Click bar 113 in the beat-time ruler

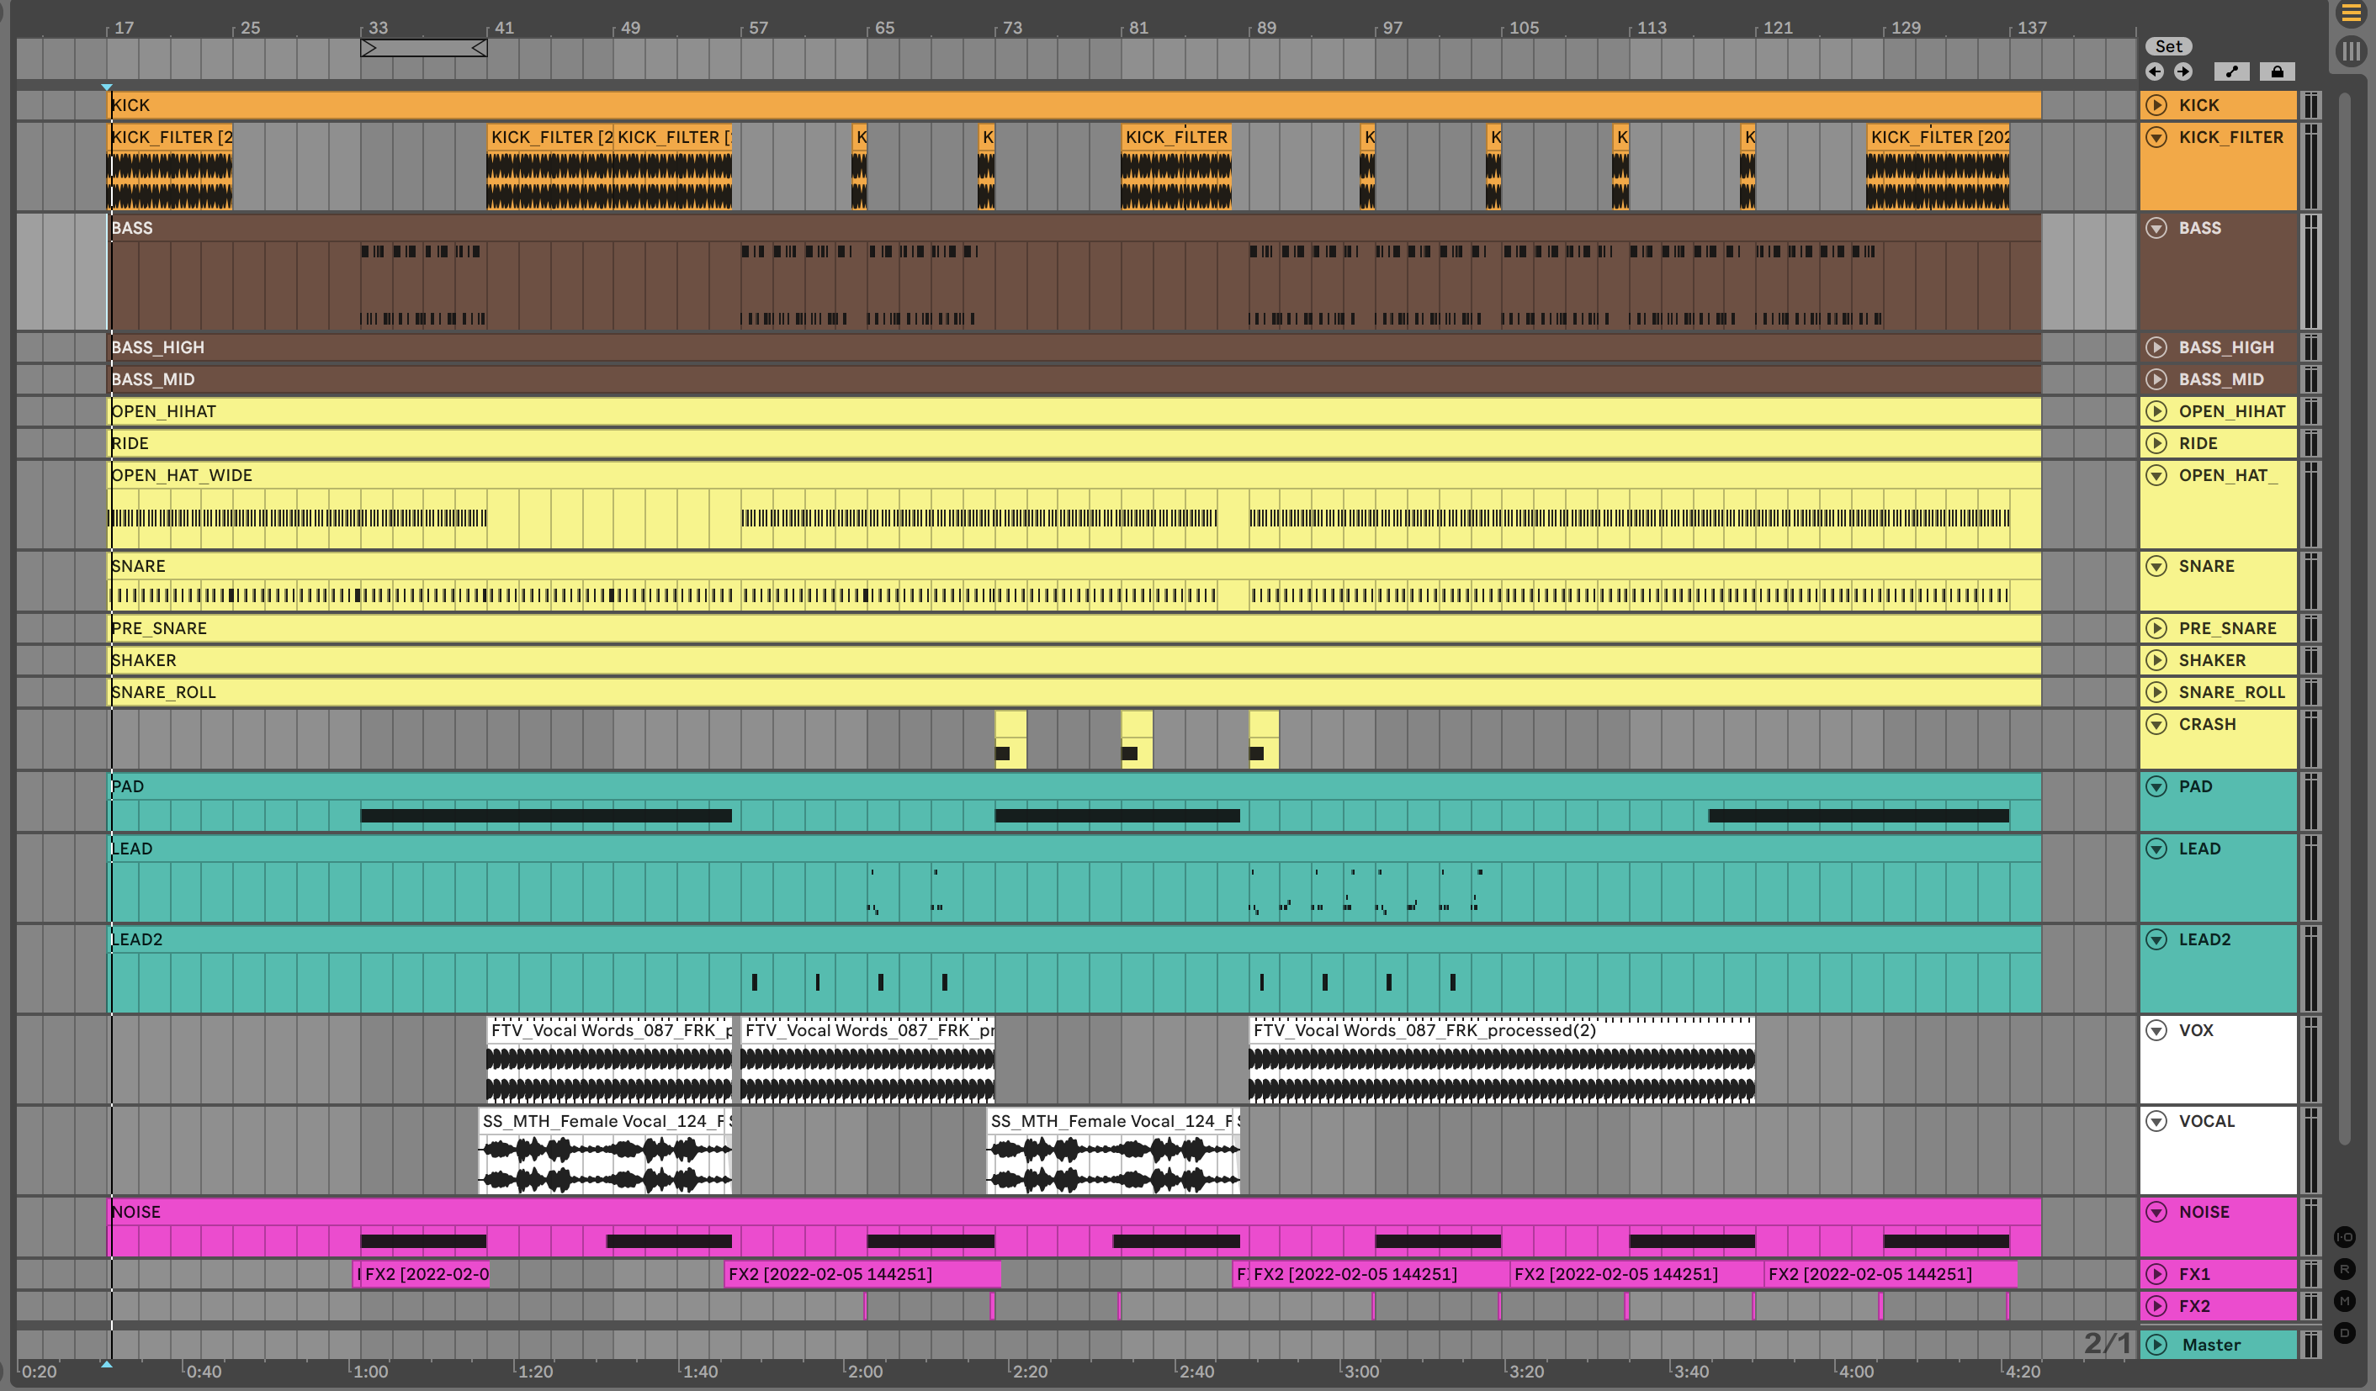1651,27
